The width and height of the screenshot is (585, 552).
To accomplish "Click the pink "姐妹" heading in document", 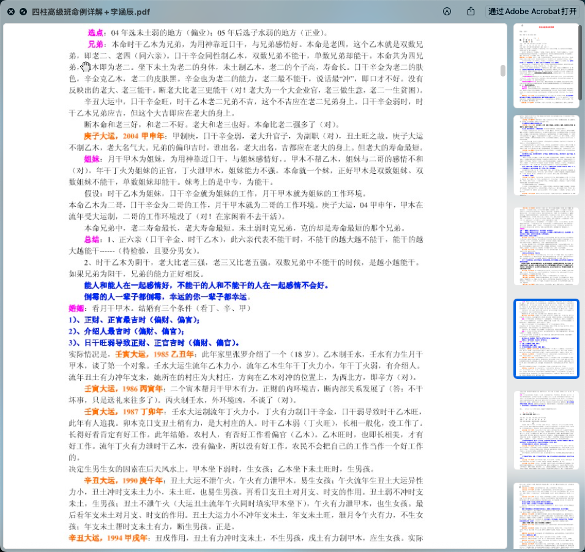I will pyautogui.click(x=92, y=159).
